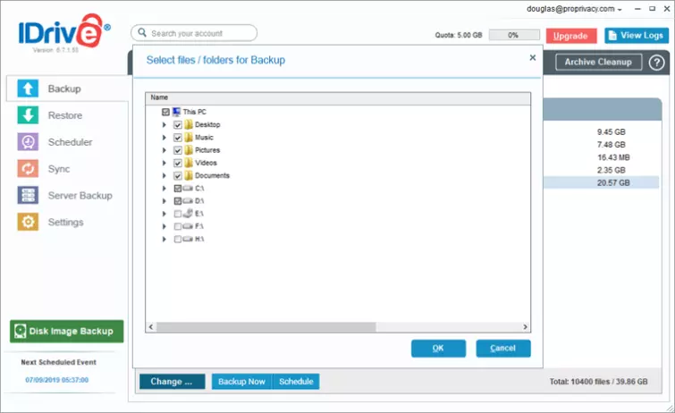Click the Change ... button

tap(172, 382)
